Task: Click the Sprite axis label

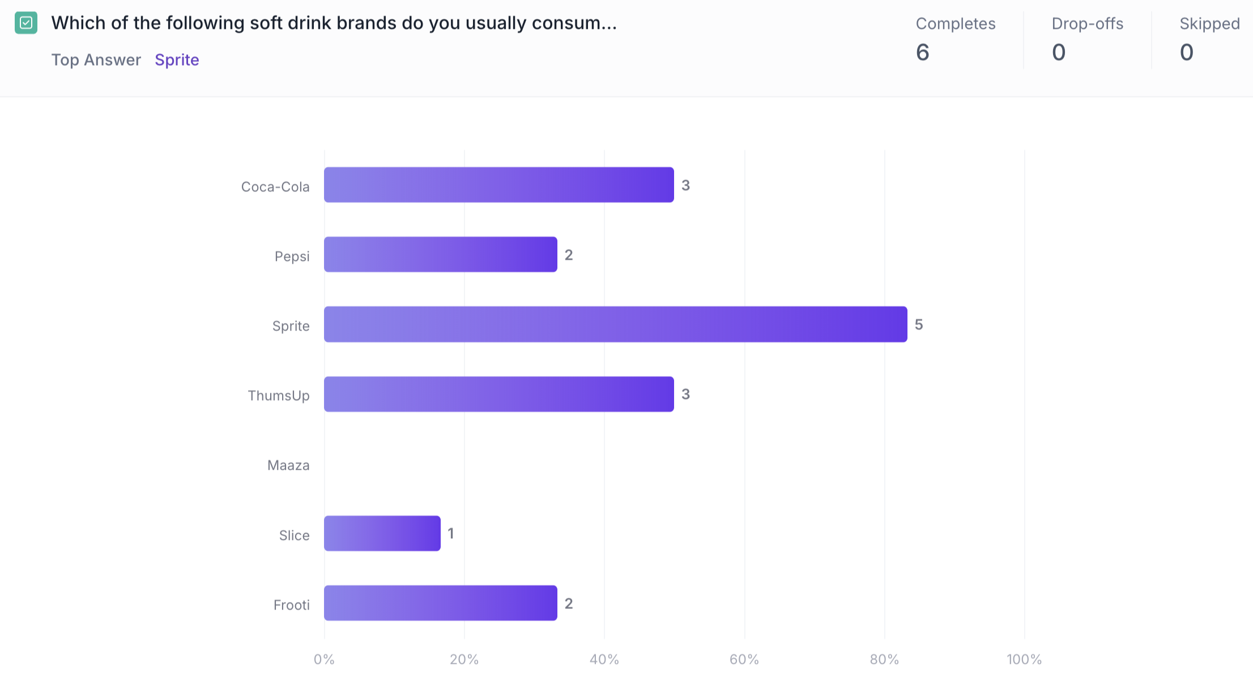Action: (x=291, y=326)
